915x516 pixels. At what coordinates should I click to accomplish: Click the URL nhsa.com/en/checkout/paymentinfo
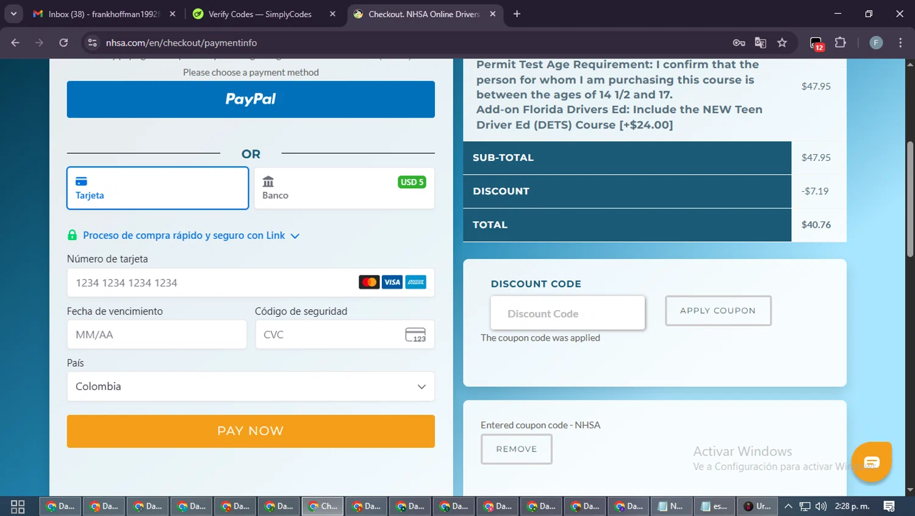pos(181,43)
